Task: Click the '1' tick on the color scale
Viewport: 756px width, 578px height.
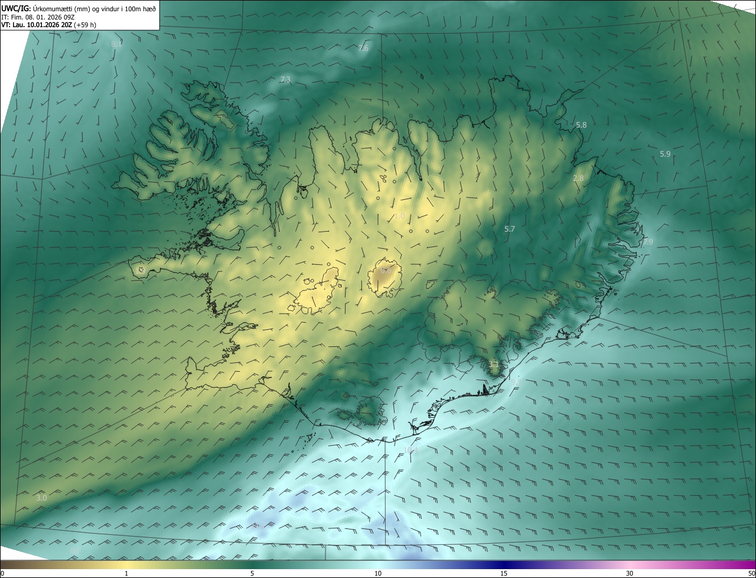Action: pyautogui.click(x=126, y=573)
